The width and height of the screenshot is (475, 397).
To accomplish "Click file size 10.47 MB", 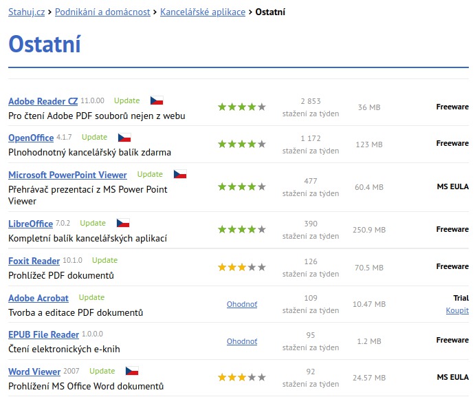I will 369,304.
